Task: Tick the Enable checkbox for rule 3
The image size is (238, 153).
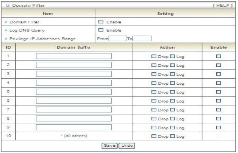Action: (218, 74)
